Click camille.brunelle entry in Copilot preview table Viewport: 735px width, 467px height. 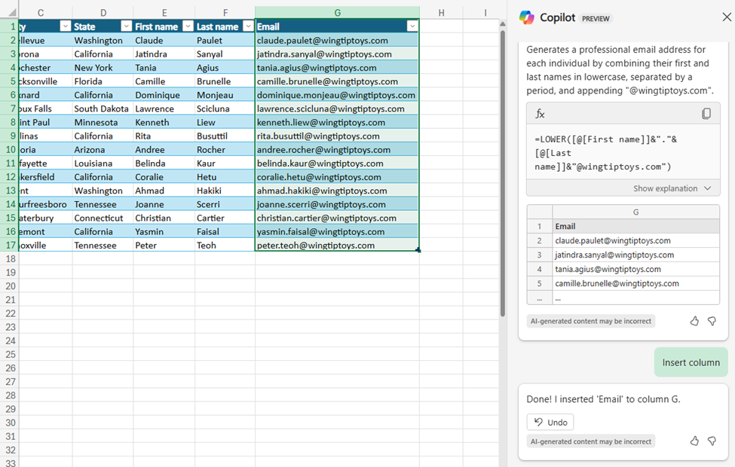pyautogui.click(x=635, y=283)
